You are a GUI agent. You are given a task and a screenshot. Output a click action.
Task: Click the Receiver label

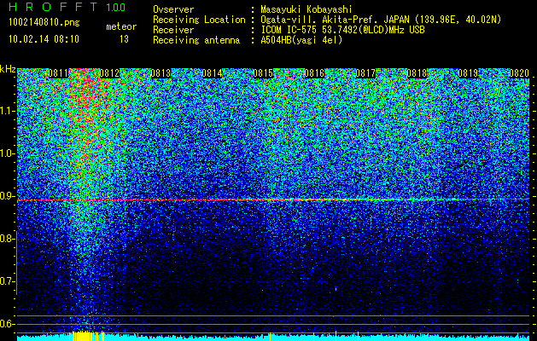click(173, 30)
